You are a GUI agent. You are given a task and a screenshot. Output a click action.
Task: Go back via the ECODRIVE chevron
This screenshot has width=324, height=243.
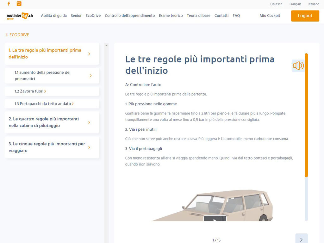pos(17,35)
